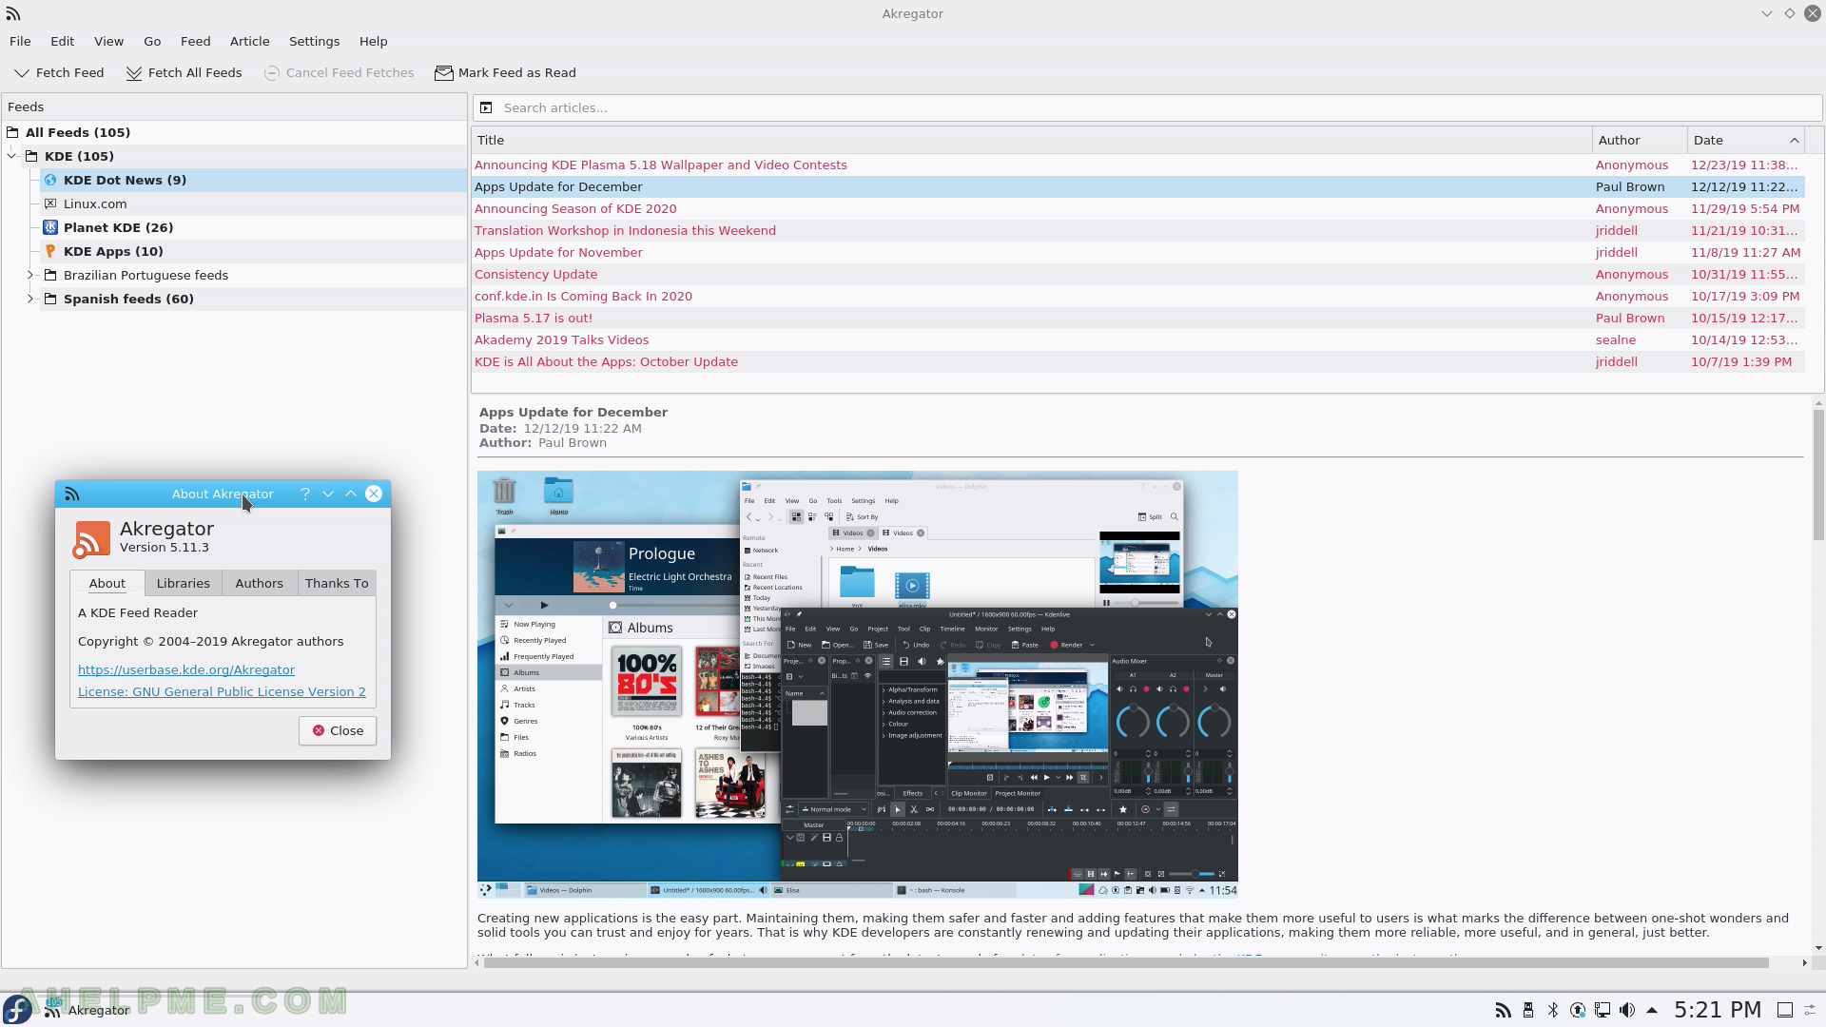Open the GNU General Public License link

click(x=222, y=691)
